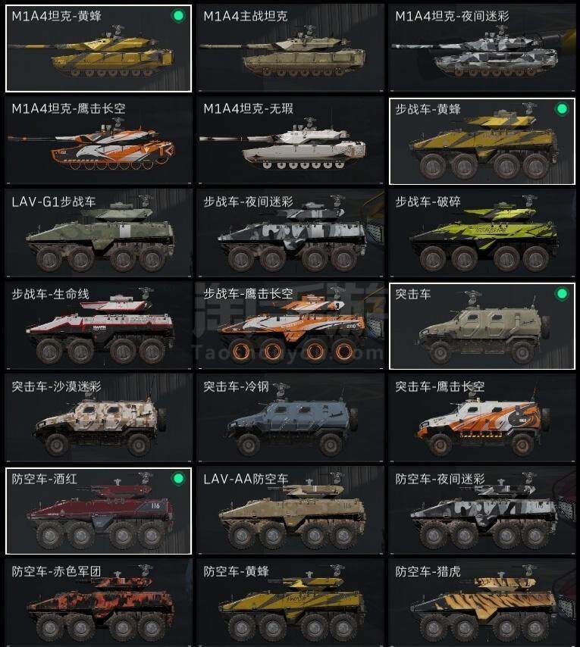Screen dimensions: 580x647
Task: Click green equipped dot on 防空车-酒红
Action: click(178, 479)
